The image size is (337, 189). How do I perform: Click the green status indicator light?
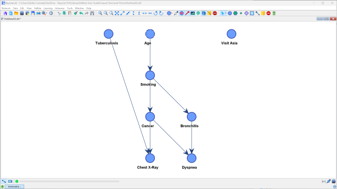[17, 181]
